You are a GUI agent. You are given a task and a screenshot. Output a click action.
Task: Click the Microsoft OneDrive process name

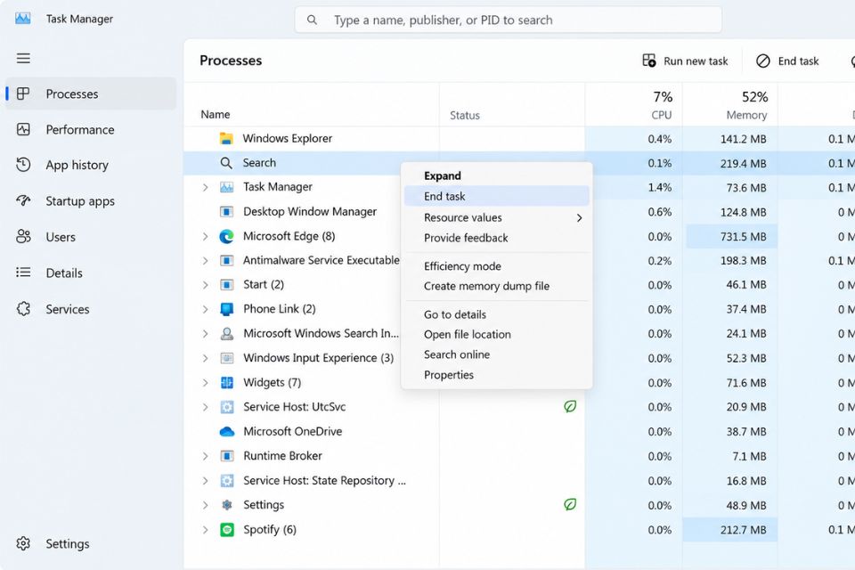point(293,431)
